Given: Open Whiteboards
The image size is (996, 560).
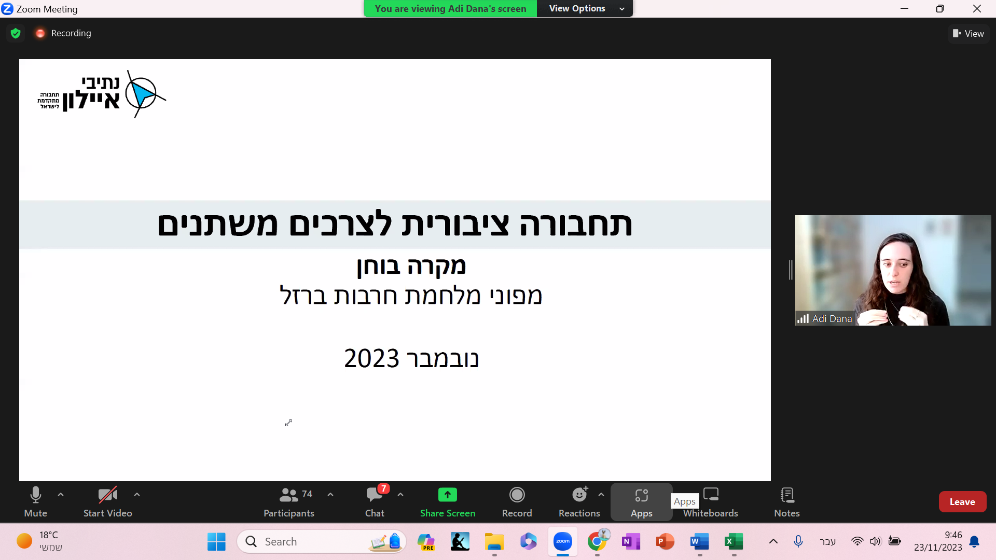Looking at the screenshot, I should 711,502.
